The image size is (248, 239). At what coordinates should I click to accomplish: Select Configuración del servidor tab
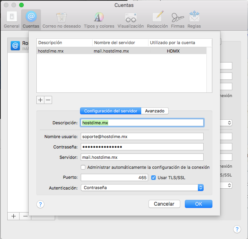click(x=110, y=111)
